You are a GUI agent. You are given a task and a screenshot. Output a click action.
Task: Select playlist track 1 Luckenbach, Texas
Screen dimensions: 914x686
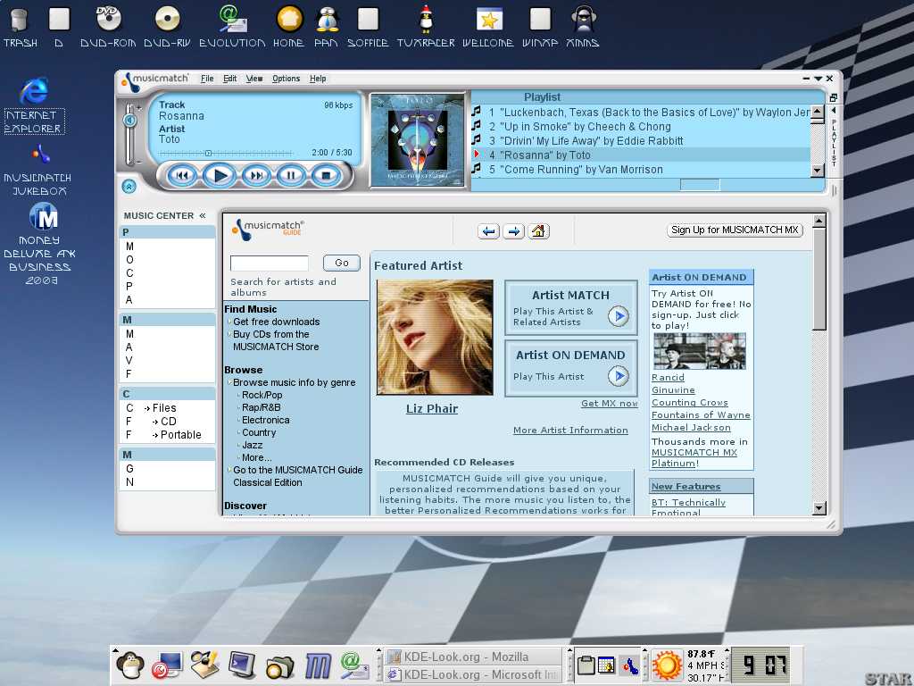(x=640, y=113)
